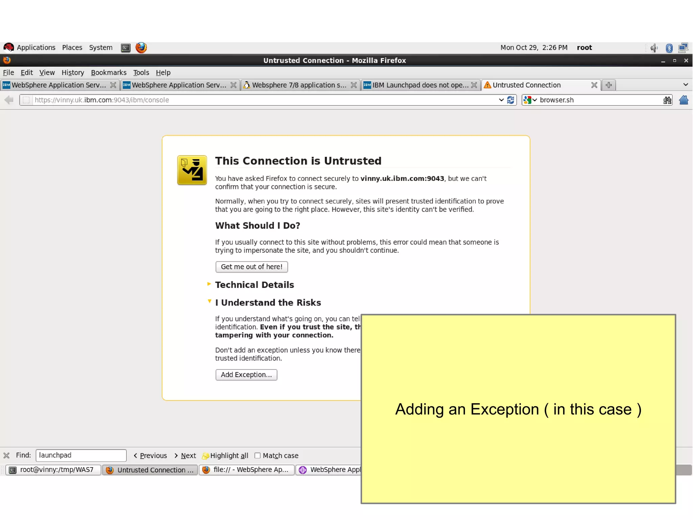Open the View menu
Image resolution: width=693 pixels, height=520 pixels.
(47, 72)
